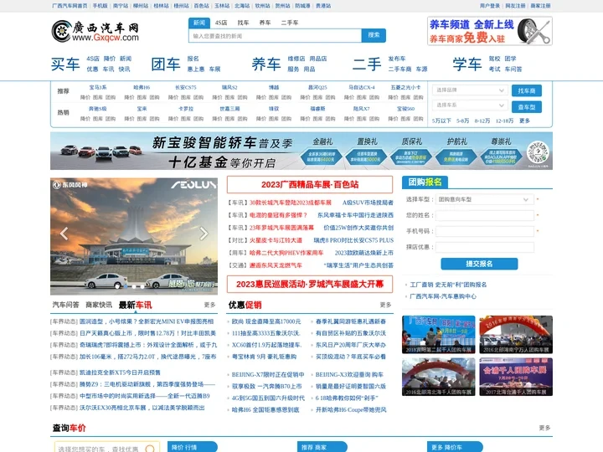Click the 找车商 button
Viewport: 603px width, 452px height.
tap(527, 90)
